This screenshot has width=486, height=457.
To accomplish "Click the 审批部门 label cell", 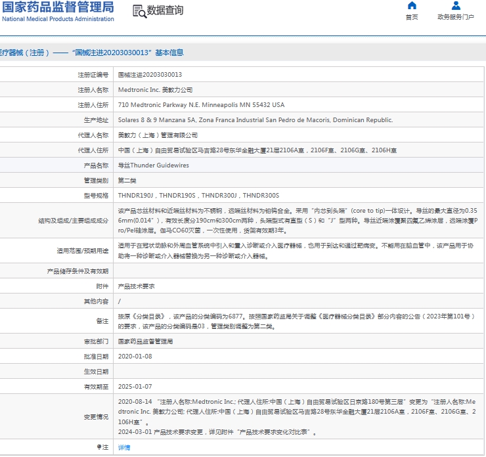I will (x=96, y=341).
